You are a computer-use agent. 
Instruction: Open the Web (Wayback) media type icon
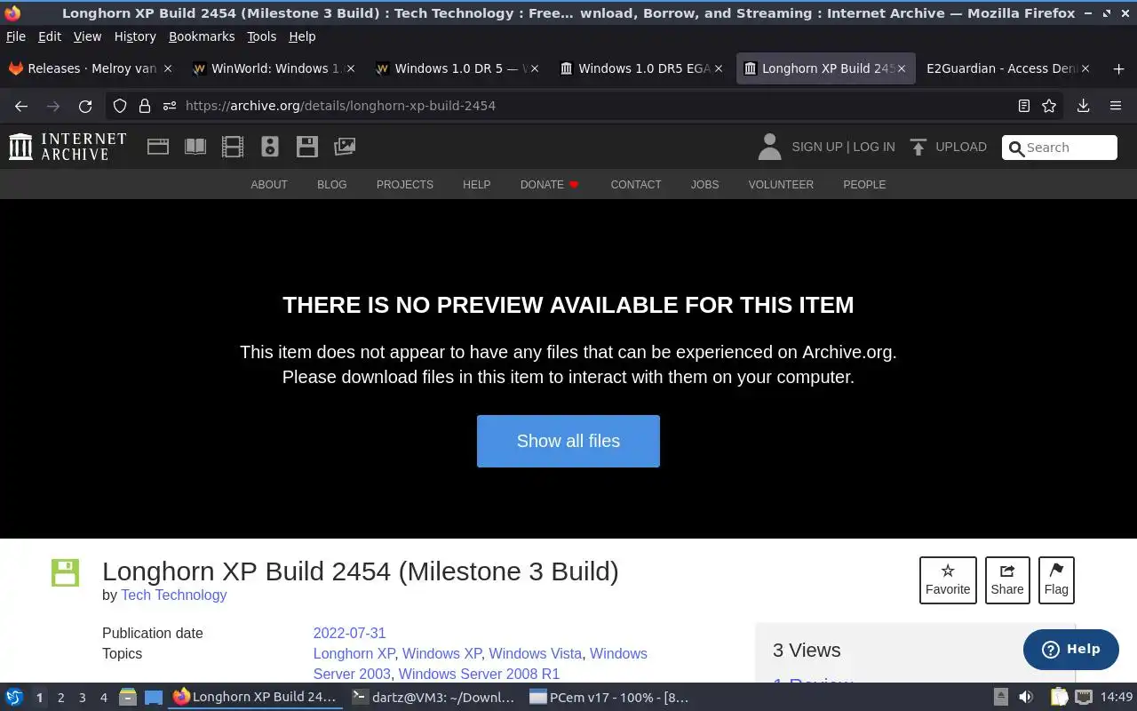point(158,147)
